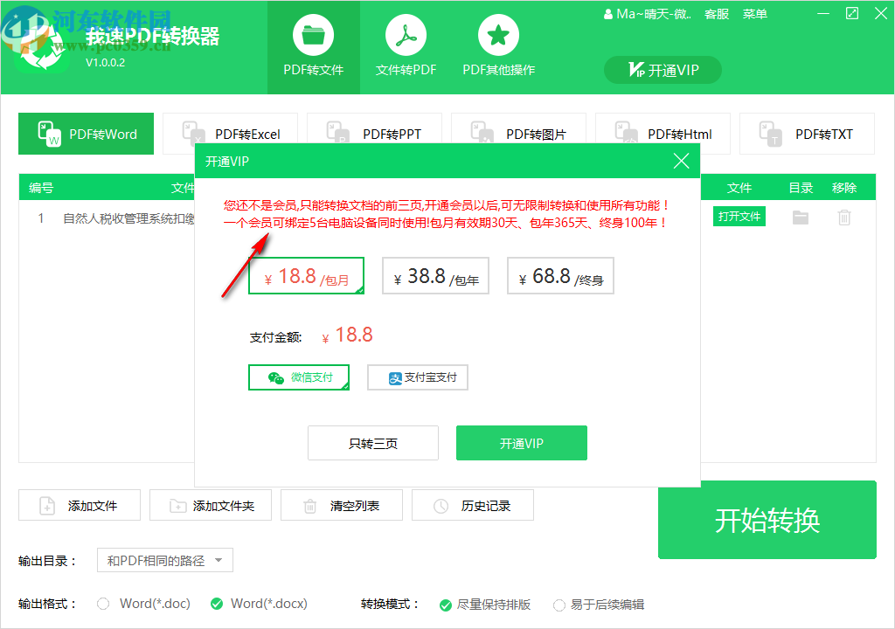Open the 历史记录 history icon
The width and height of the screenshot is (895, 629).
[x=440, y=505]
